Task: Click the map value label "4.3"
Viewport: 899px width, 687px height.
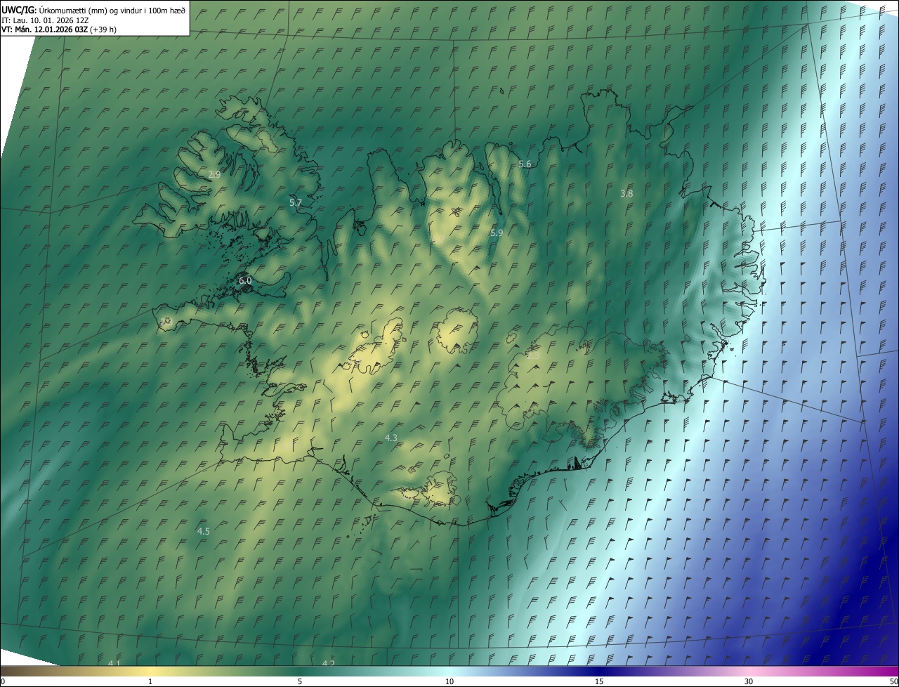Action: coord(391,438)
